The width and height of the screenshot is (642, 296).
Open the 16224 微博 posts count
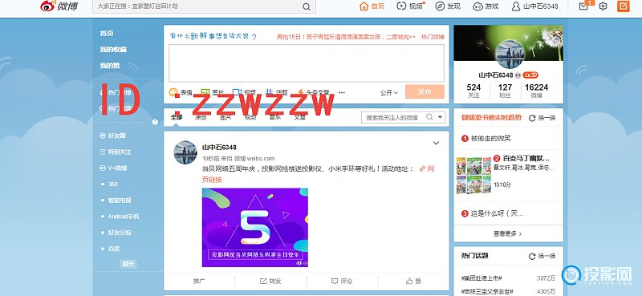tap(536, 91)
